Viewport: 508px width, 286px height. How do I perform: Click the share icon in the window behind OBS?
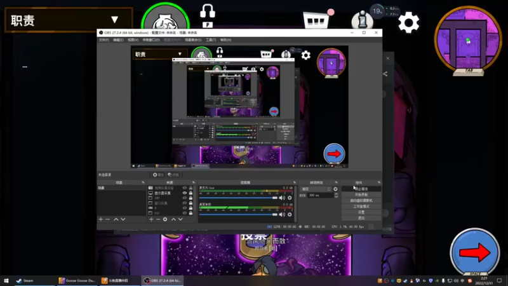pos(385,74)
